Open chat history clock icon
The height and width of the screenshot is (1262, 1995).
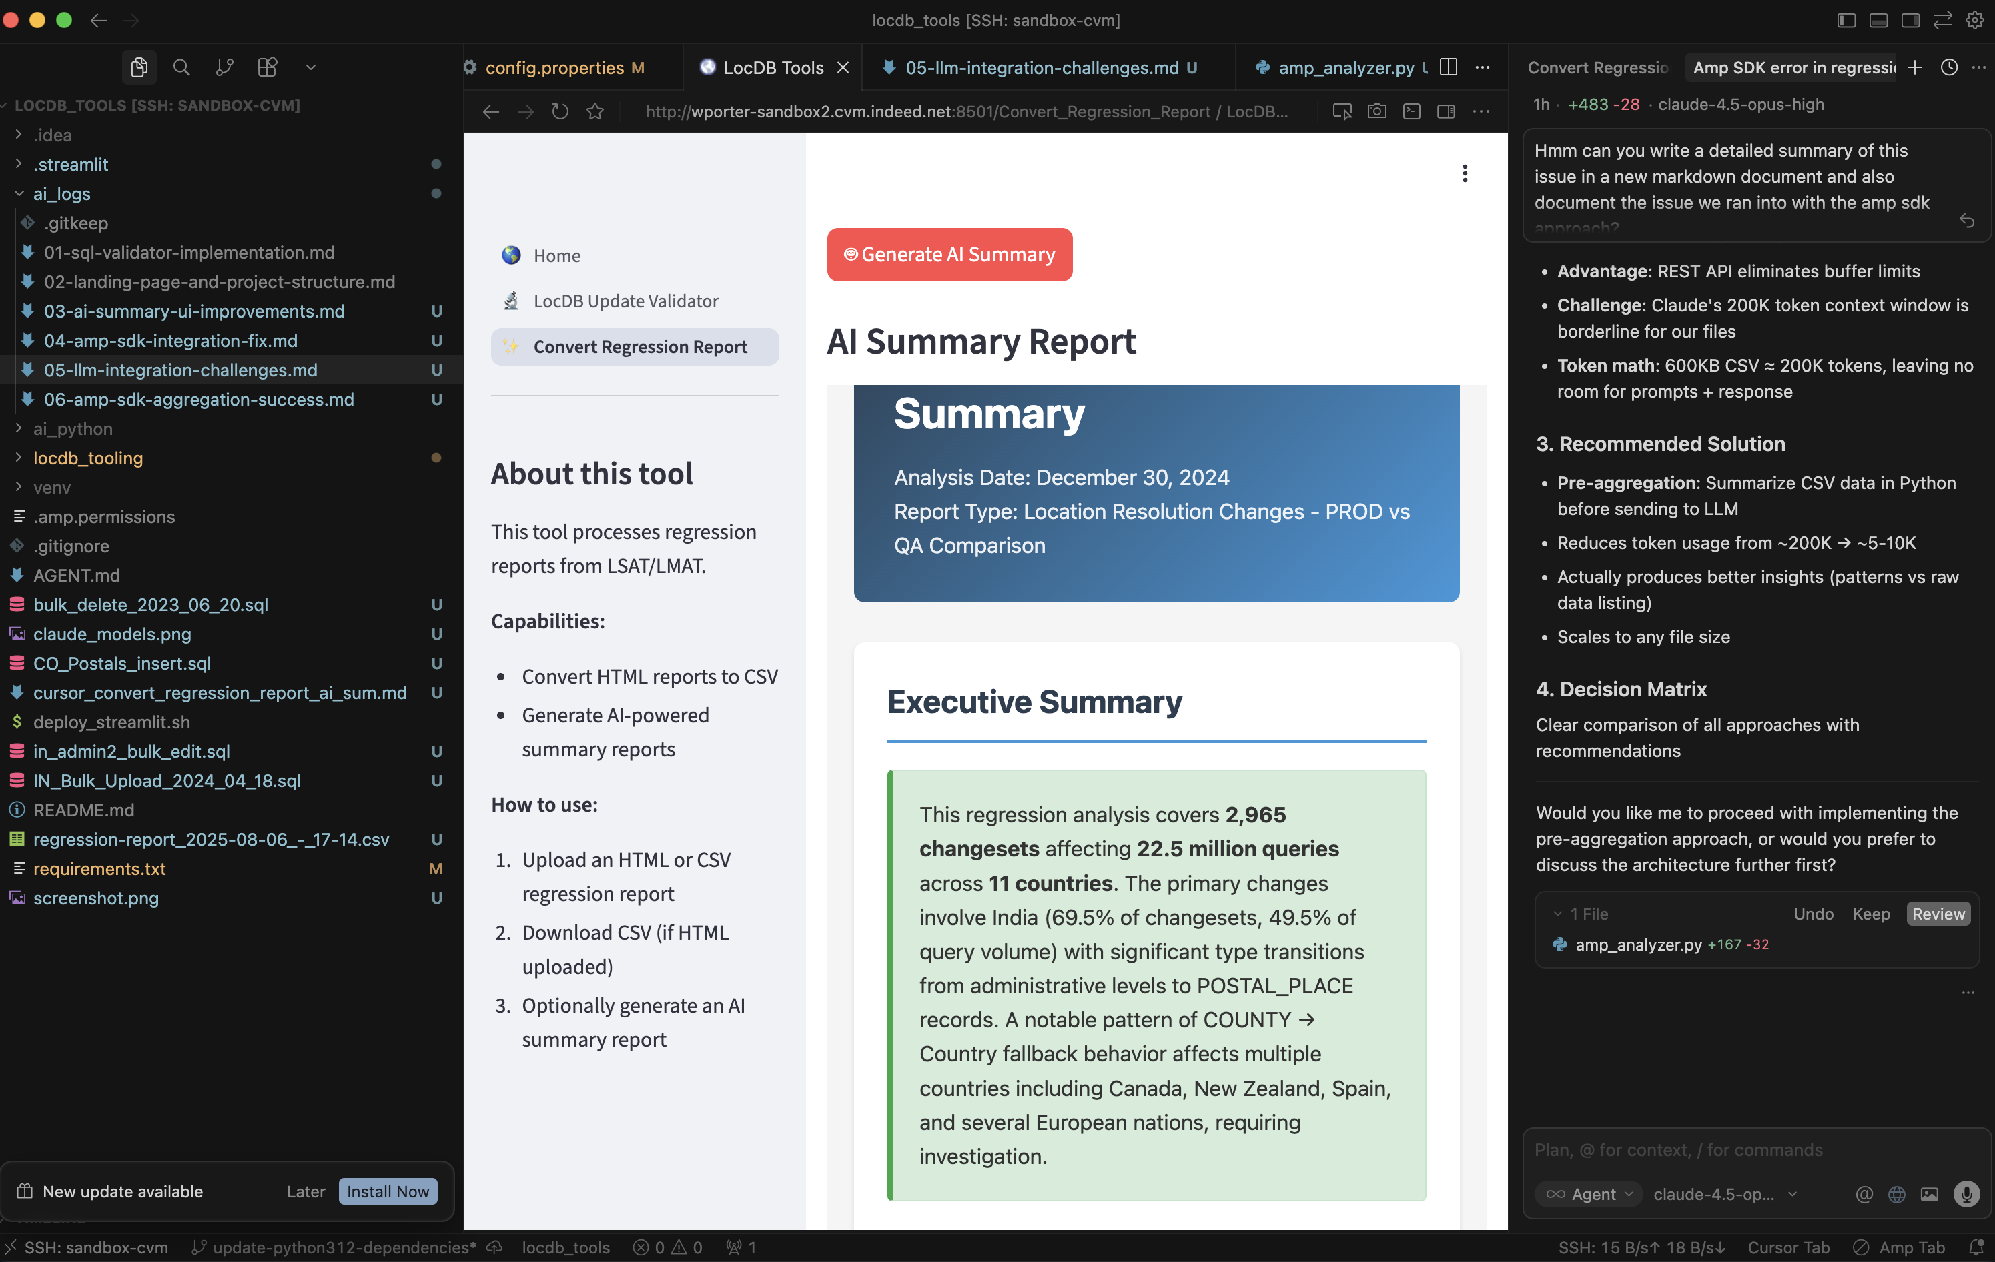[1948, 67]
